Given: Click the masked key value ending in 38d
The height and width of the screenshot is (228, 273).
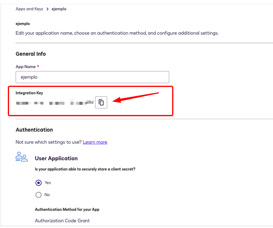Looking at the screenshot, I should pos(55,103).
